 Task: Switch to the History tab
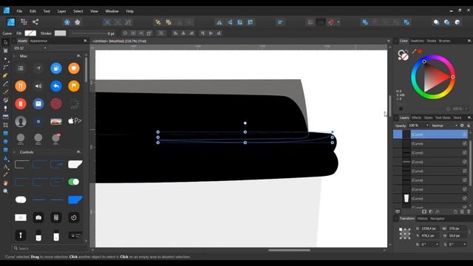tap(422, 219)
